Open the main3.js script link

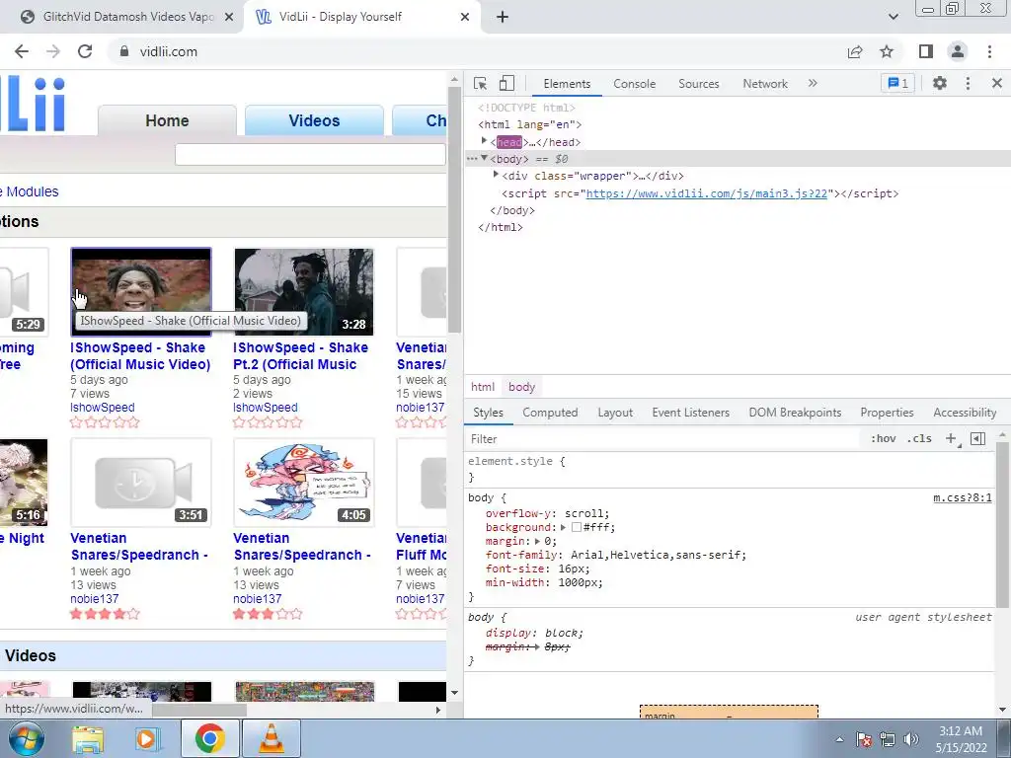[707, 193]
